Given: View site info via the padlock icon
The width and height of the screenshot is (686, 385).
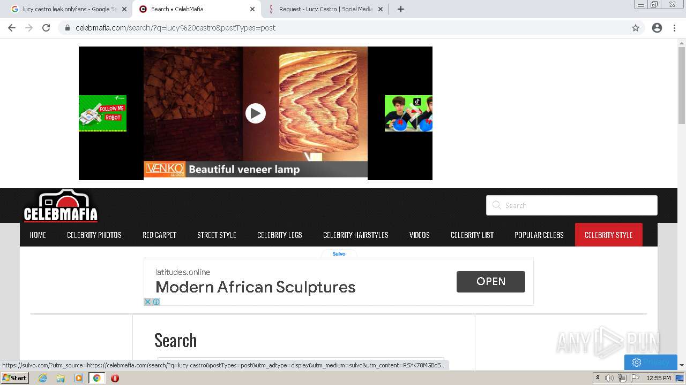Looking at the screenshot, I should click(68, 28).
